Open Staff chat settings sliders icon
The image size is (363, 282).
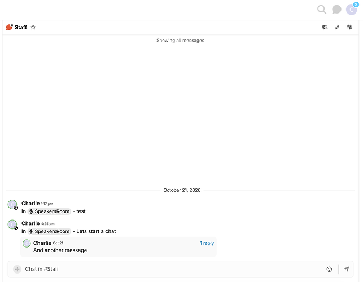coord(349,27)
